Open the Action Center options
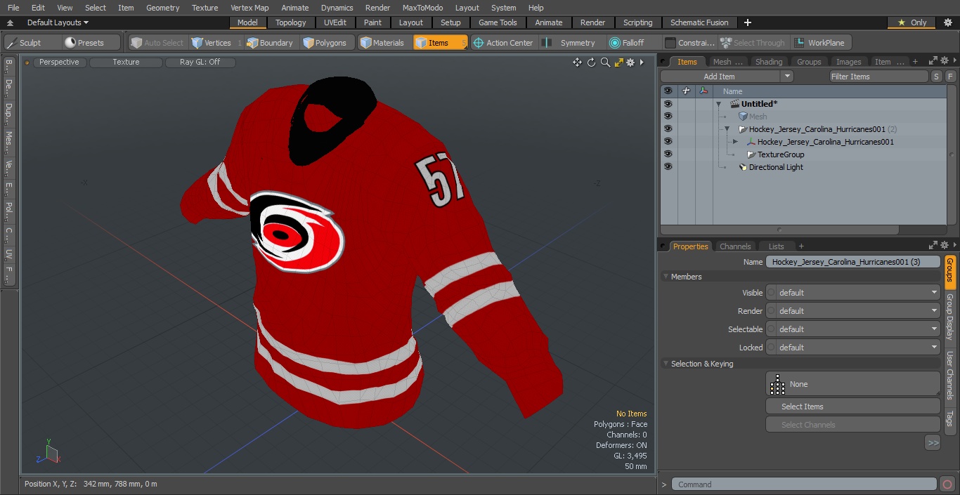The image size is (960, 495). point(504,43)
